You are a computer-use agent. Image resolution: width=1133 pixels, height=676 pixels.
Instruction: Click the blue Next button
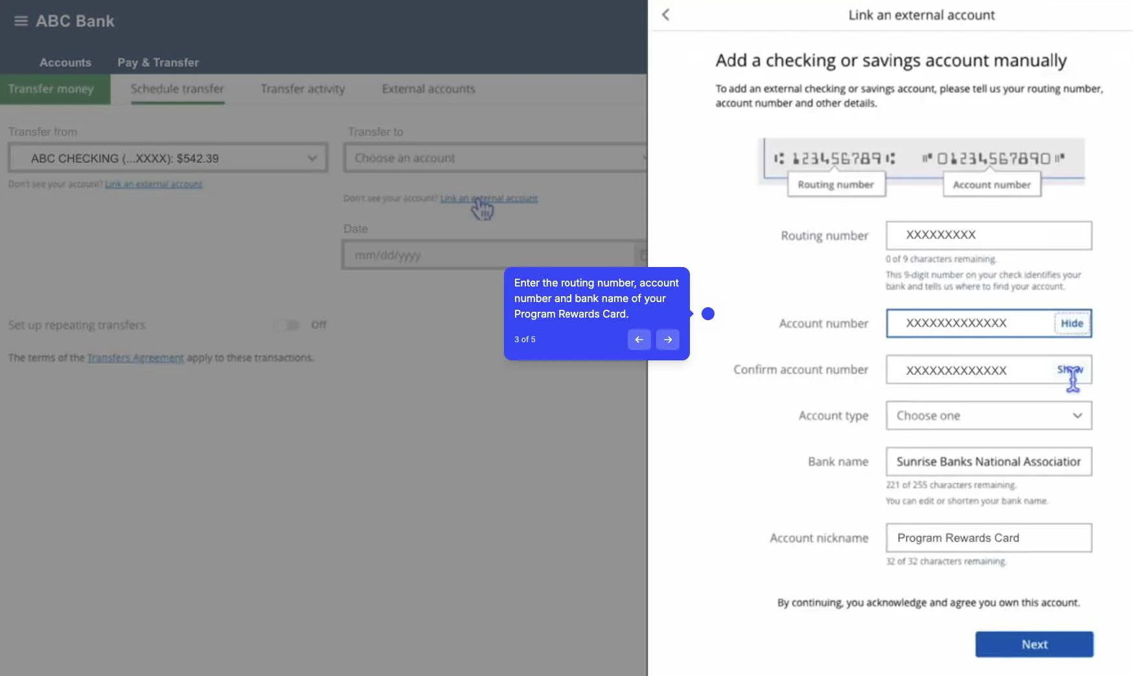[x=1034, y=644]
